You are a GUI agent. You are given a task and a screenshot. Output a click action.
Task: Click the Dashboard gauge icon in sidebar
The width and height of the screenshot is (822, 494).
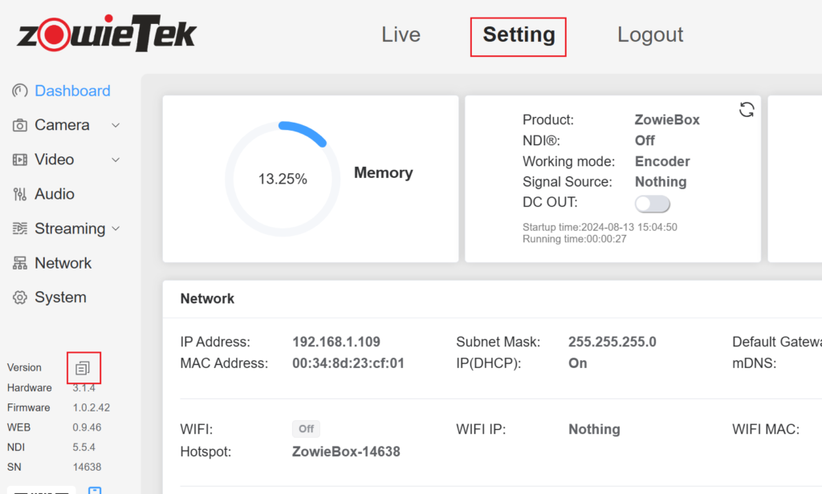pos(20,91)
